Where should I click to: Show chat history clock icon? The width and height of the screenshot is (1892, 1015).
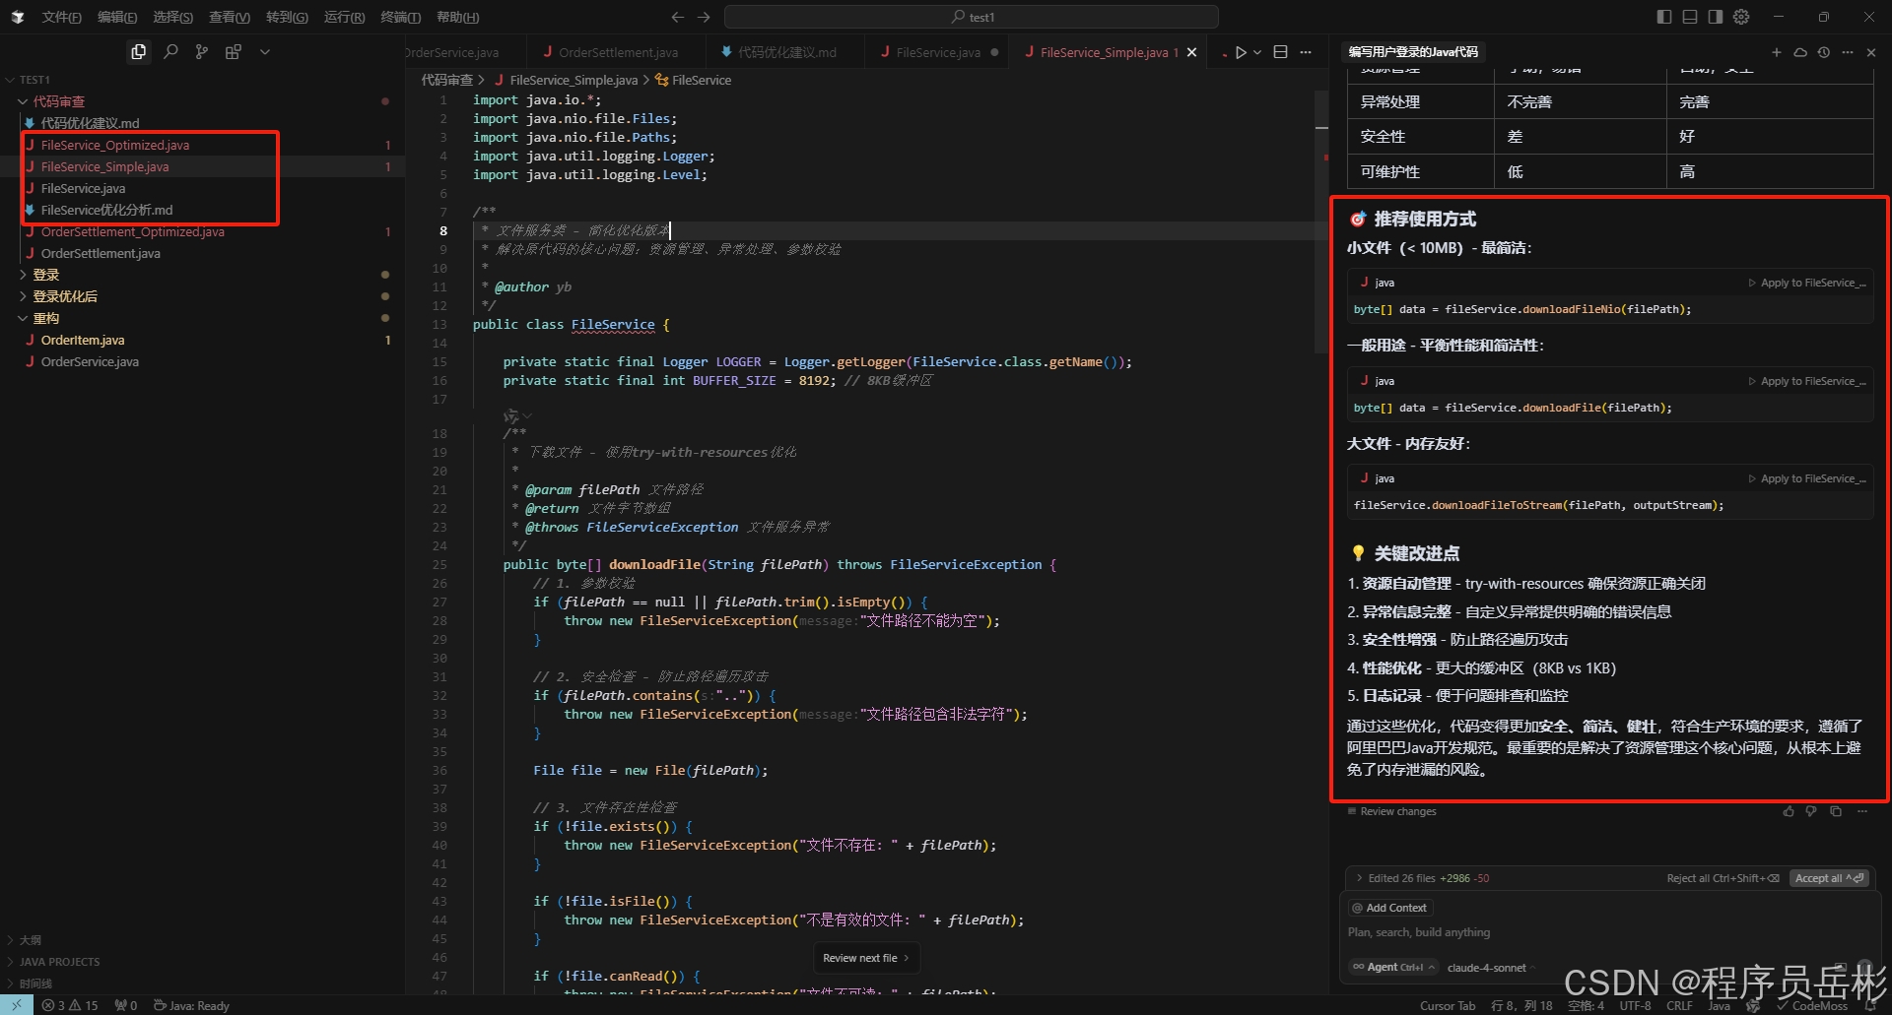pos(1824,52)
